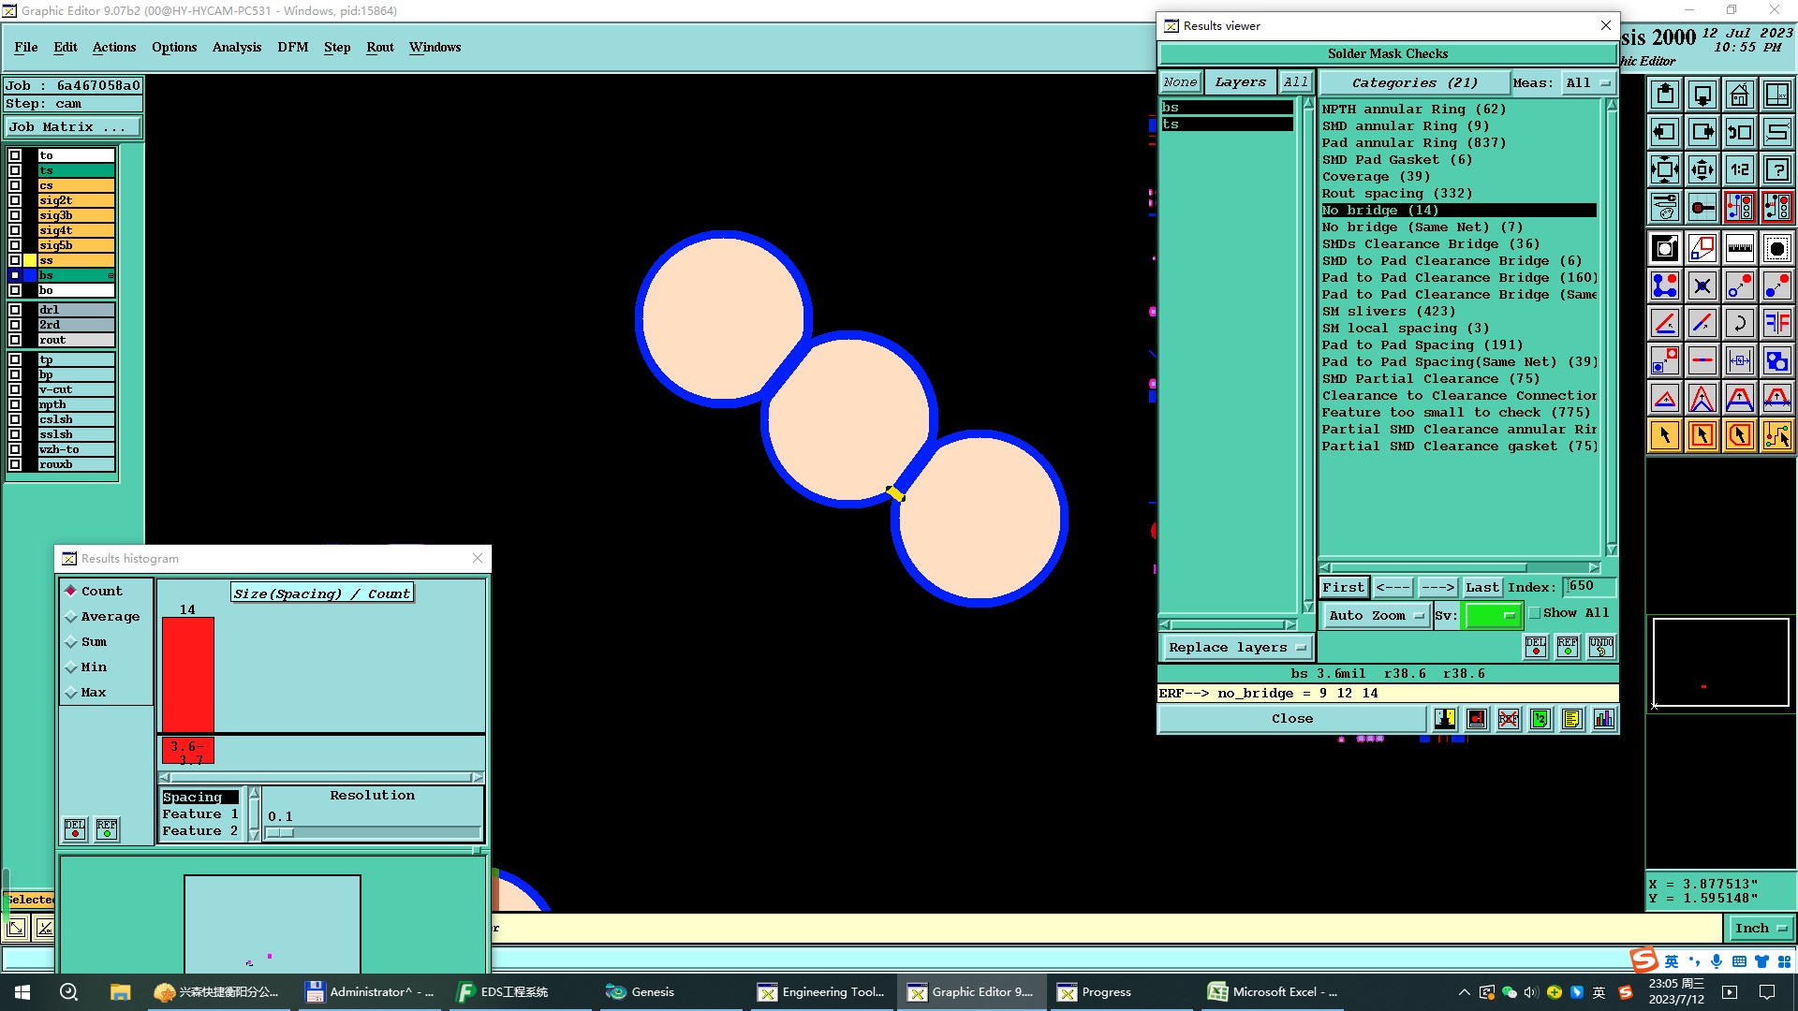This screenshot has width=1798, height=1011.
Task: Toggle visibility box for layer 'to'
Action: (15, 155)
